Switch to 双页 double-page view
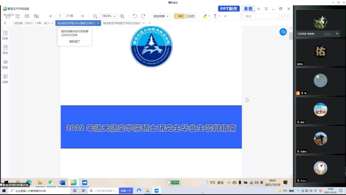This screenshot has width=346, height=195. 191,16
